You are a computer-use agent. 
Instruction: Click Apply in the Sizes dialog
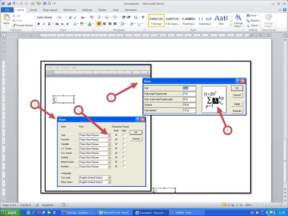(237, 104)
